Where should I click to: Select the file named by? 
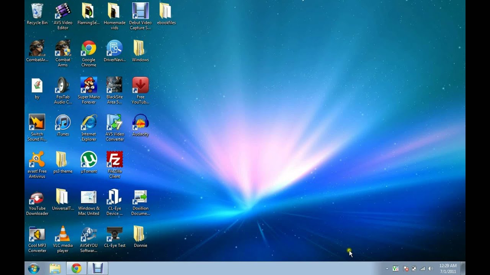[37, 89]
